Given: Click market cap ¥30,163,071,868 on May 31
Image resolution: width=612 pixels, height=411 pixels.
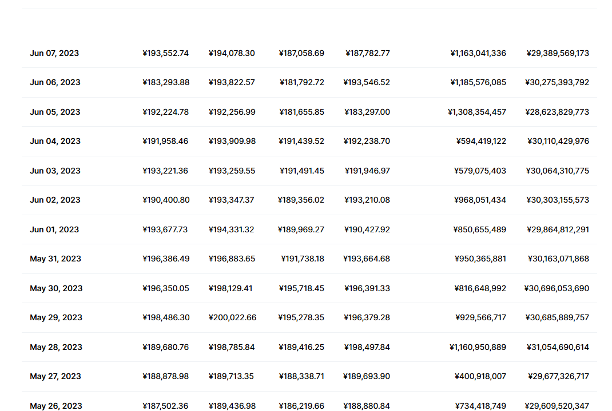Looking at the screenshot, I should [x=558, y=259].
